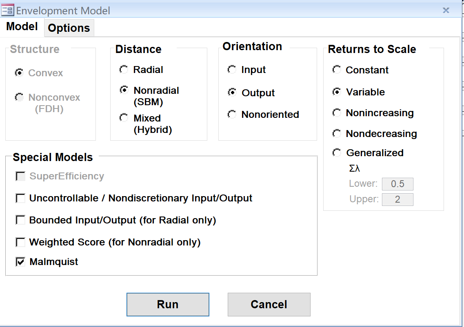
Task: Select the Radial distance option
Action: pos(123,70)
